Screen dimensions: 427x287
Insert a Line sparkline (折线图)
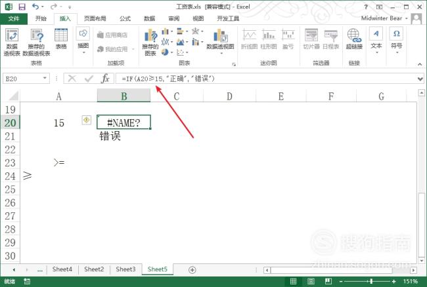point(249,39)
